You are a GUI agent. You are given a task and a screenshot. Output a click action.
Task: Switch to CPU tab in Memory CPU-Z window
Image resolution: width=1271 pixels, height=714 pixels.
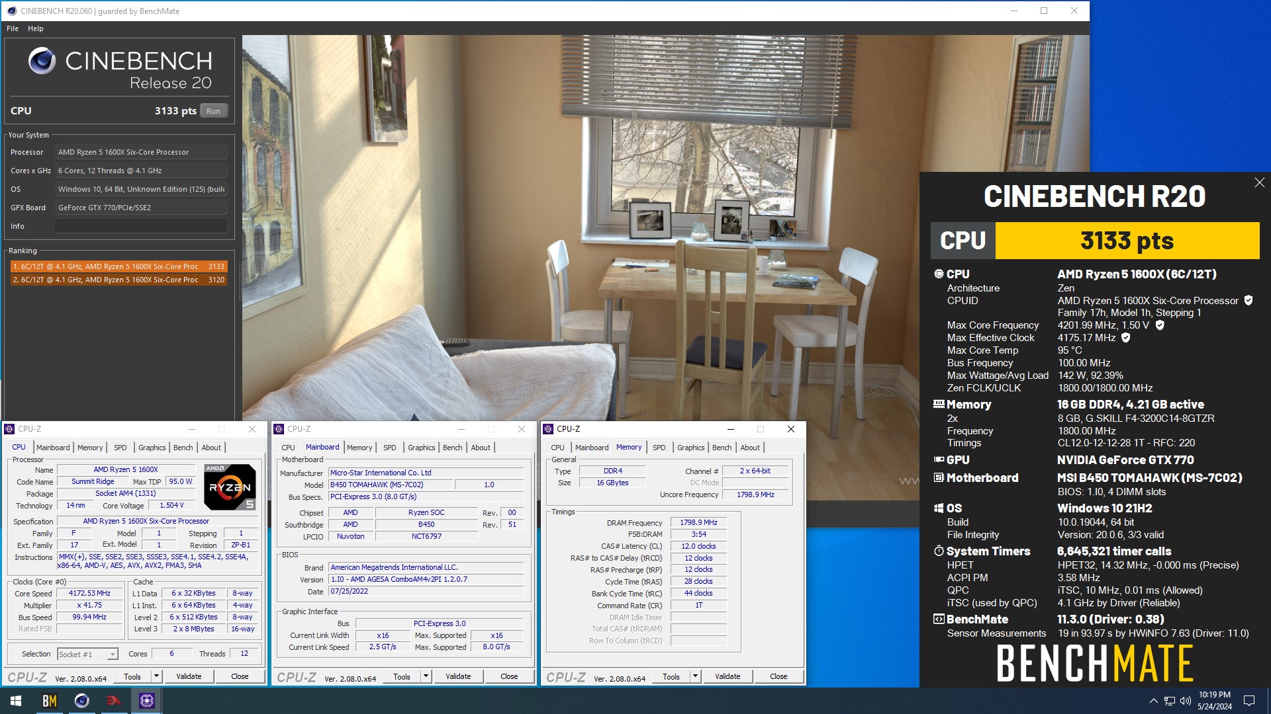(558, 448)
